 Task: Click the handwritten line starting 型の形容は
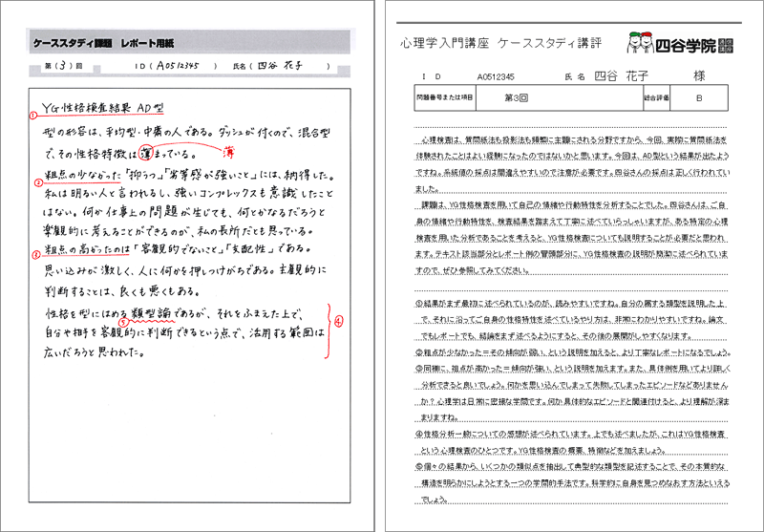(x=187, y=133)
